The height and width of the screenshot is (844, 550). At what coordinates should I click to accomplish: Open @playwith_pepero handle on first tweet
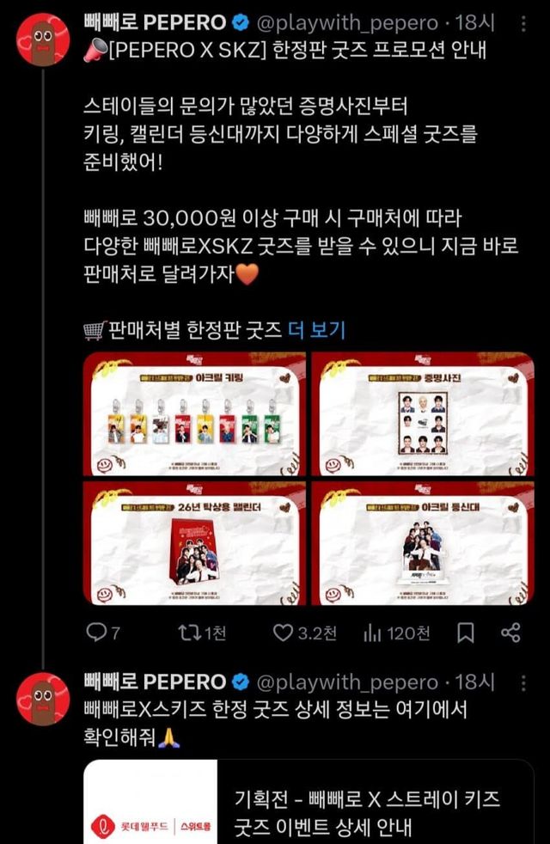pyautogui.click(x=347, y=22)
